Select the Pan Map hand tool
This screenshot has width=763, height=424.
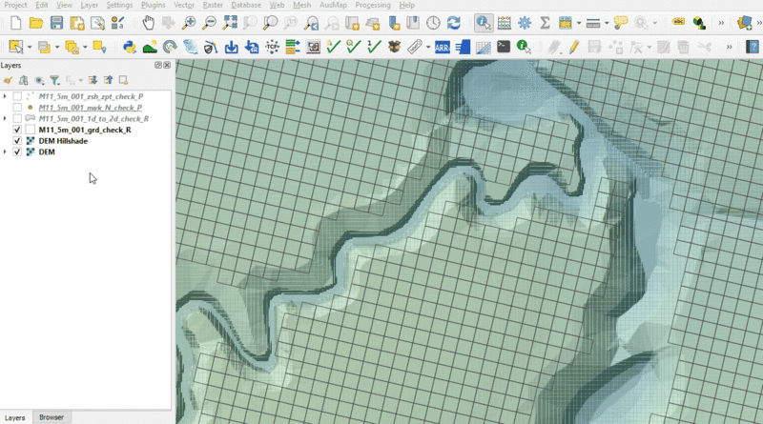coord(148,22)
